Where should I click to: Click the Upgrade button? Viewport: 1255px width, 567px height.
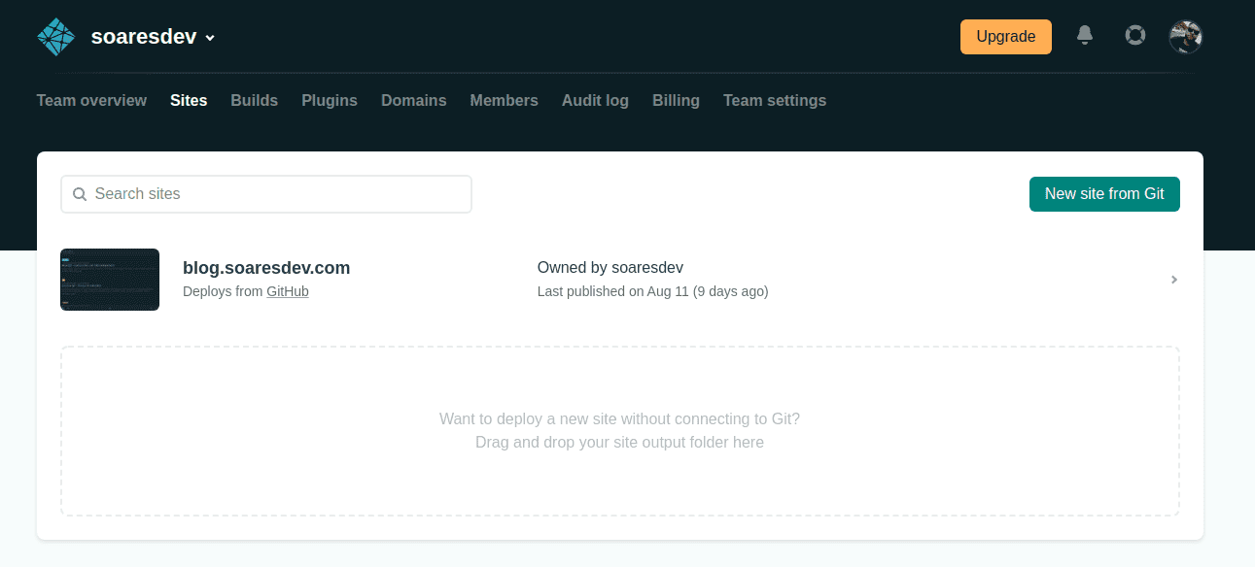[1005, 37]
